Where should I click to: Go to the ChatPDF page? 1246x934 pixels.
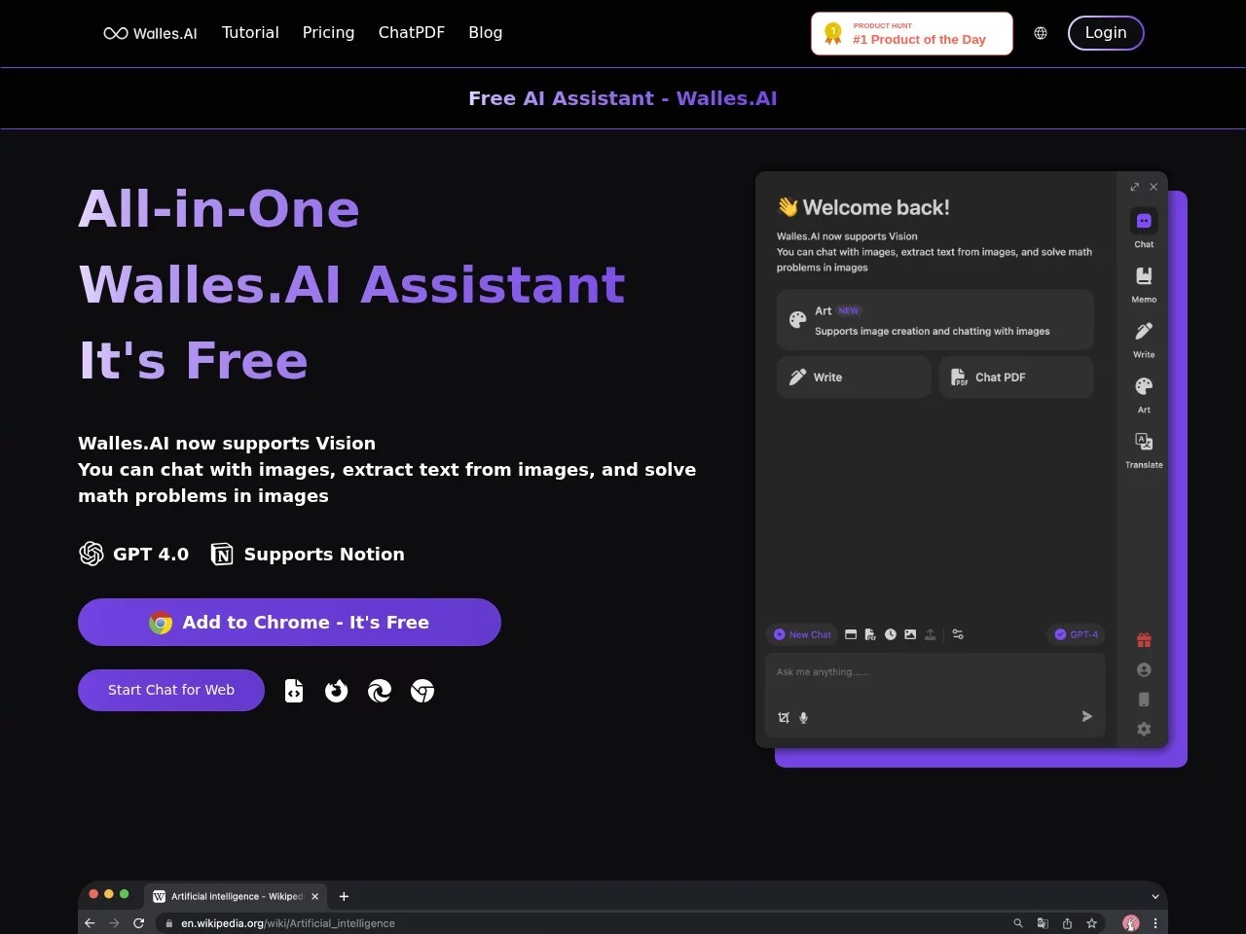tap(411, 33)
